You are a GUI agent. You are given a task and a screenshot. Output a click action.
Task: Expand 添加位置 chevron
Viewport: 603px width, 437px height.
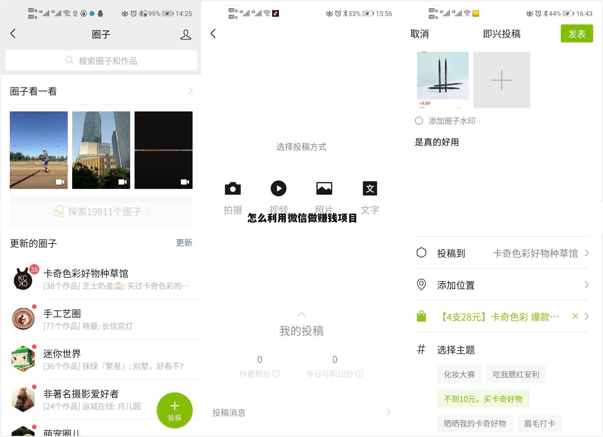click(x=587, y=285)
